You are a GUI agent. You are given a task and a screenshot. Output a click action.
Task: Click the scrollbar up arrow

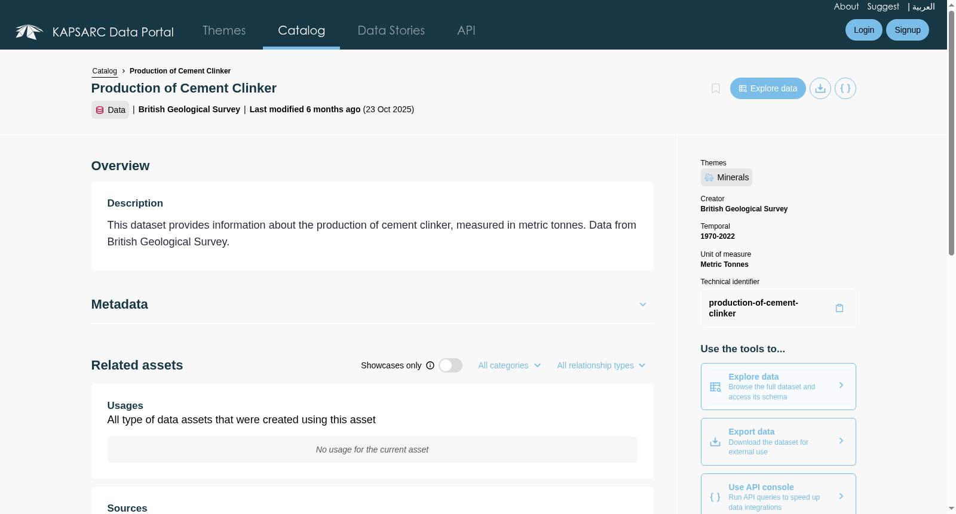tap(951, 5)
